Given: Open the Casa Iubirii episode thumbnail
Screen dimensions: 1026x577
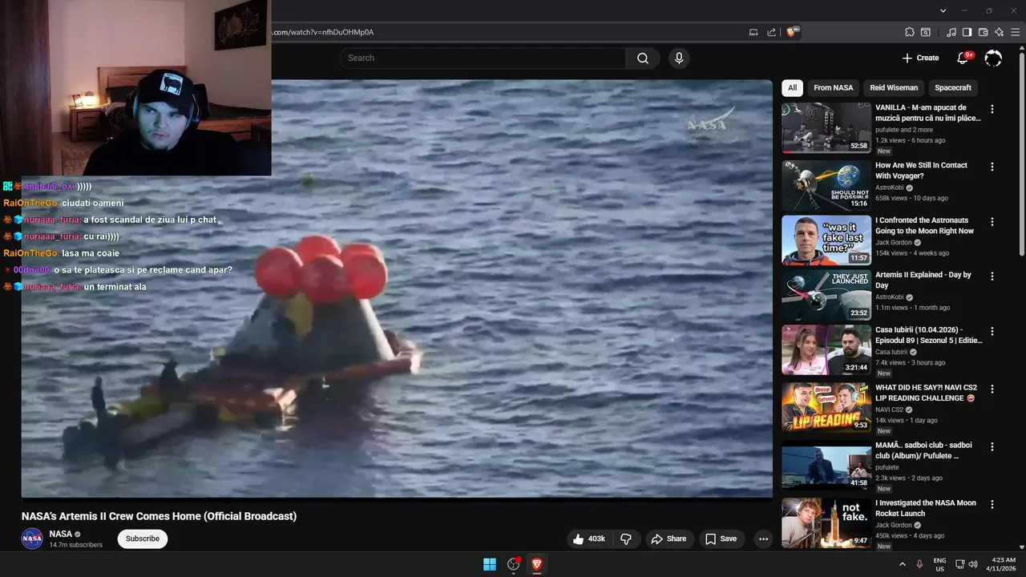Looking at the screenshot, I should coord(826,349).
